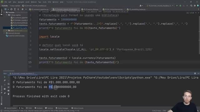Rerun the script in Run panel
Image resolution: width=200 pixels, height=112 pixels.
click(x=5, y=77)
